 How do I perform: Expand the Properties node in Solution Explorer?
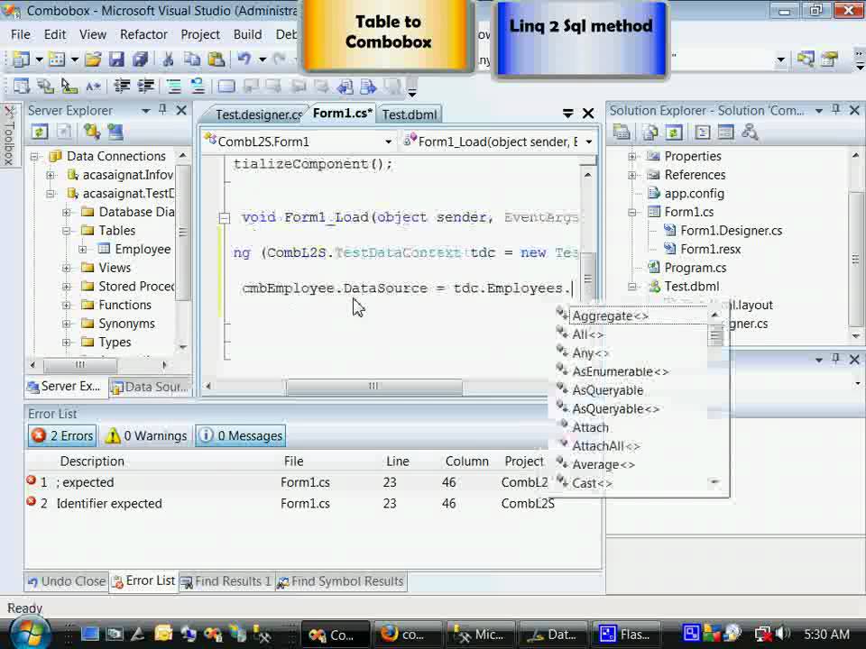click(x=631, y=157)
